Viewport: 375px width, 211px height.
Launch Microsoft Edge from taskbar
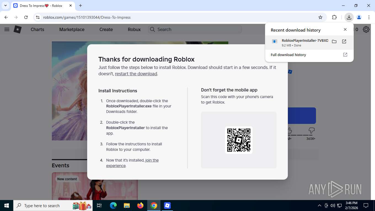tap(113, 206)
